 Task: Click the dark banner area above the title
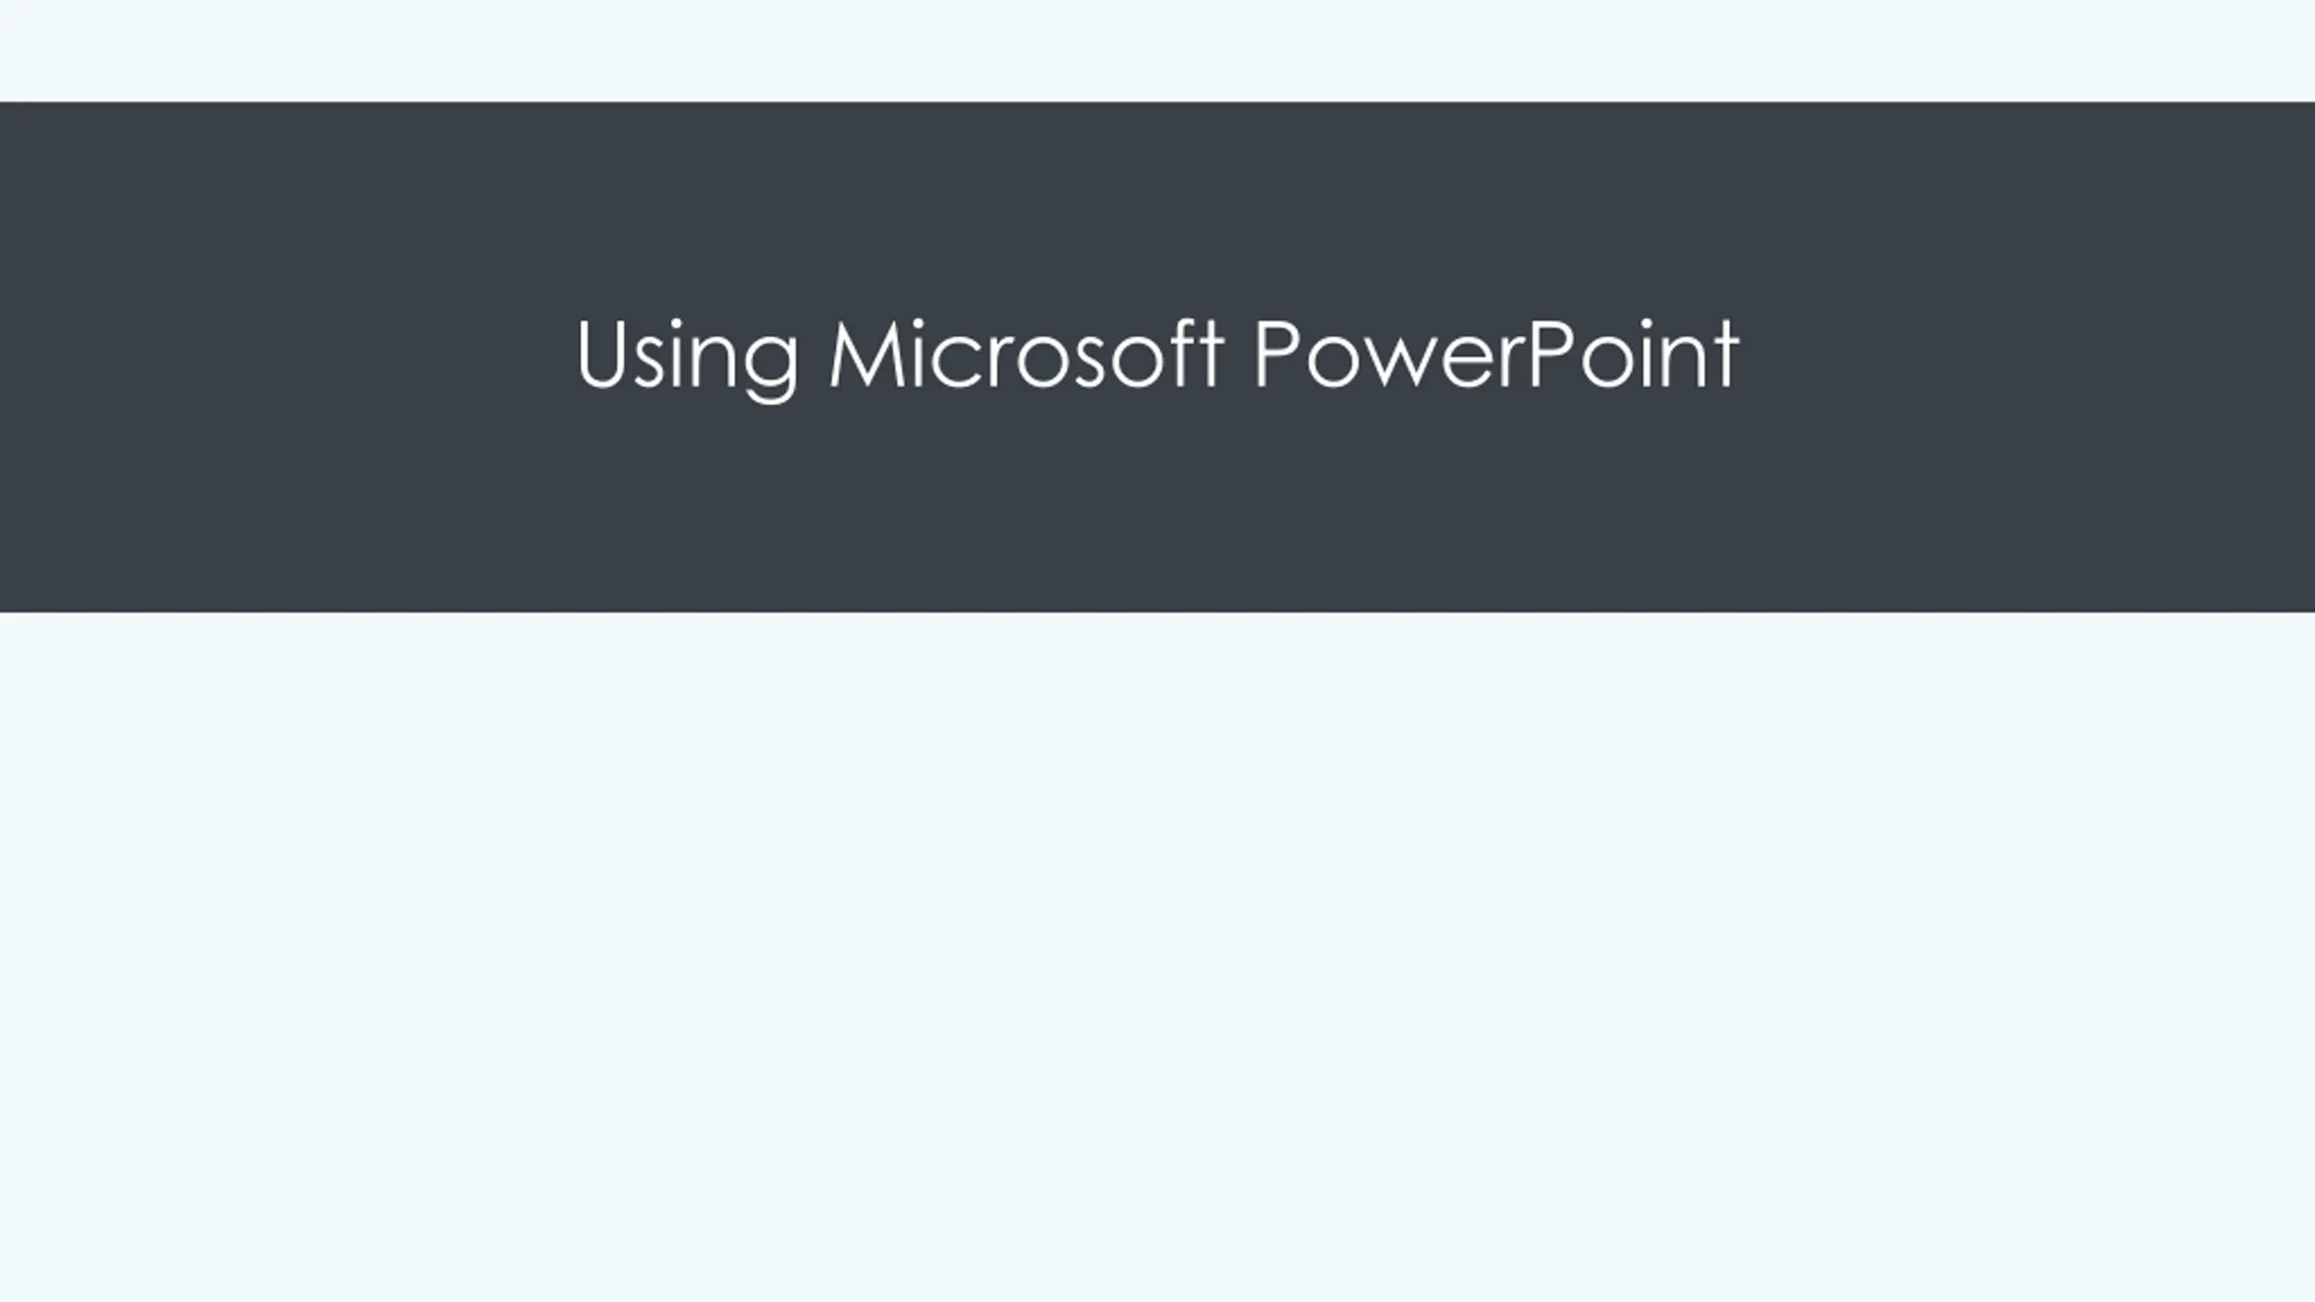click(x=1157, y=208)
